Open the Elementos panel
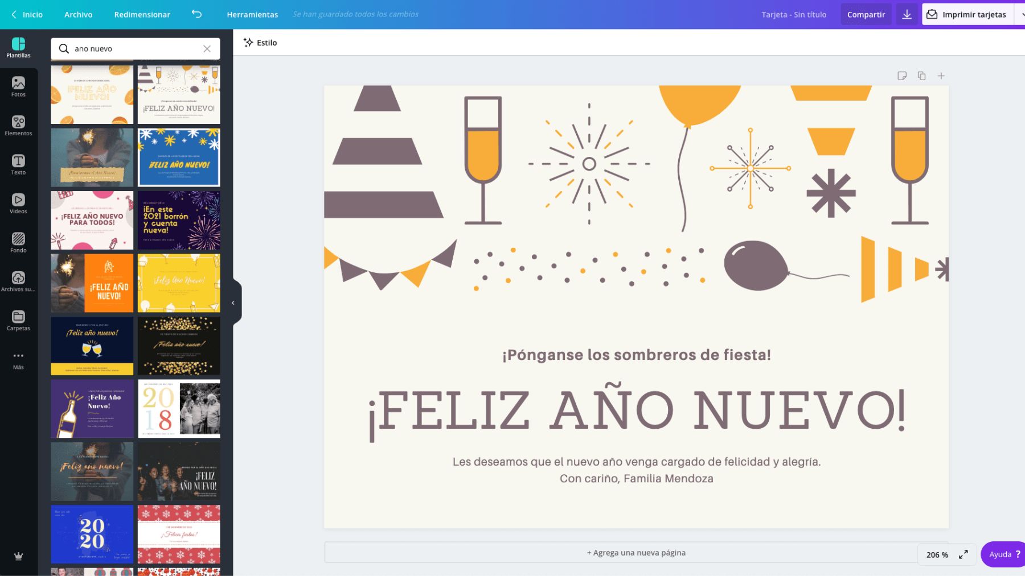This screenshot has width=1025, height=576. (x=18, y=126)
